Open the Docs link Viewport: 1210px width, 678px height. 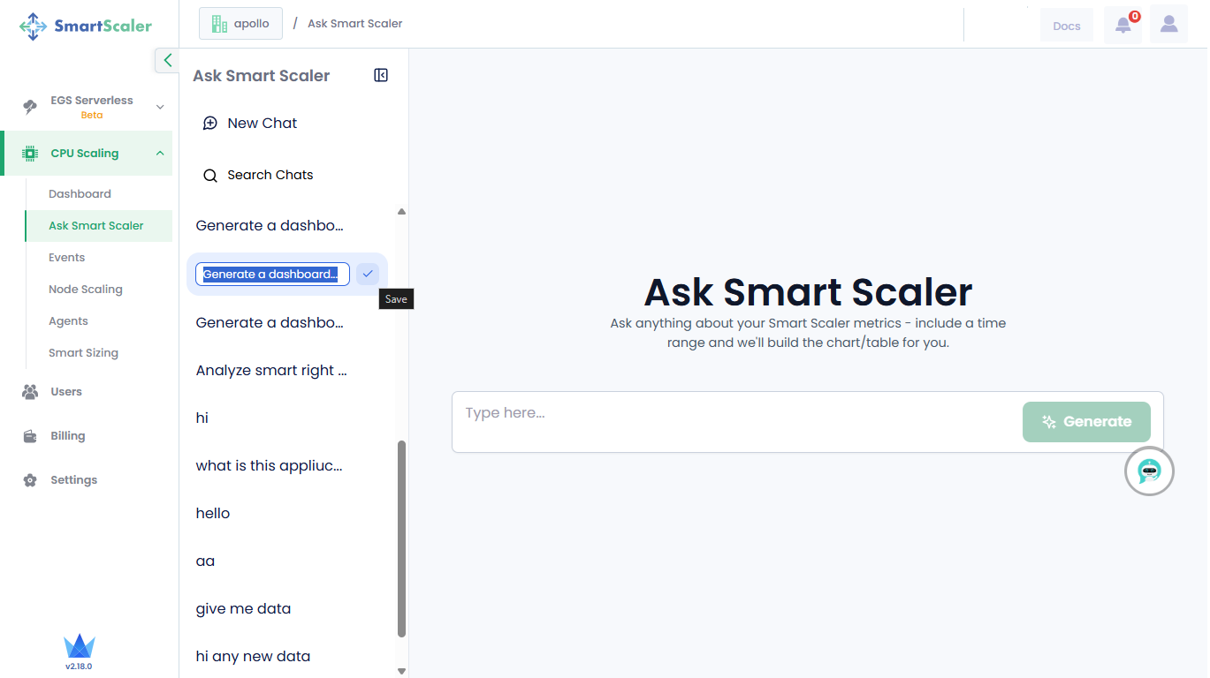pos(1066,26)
